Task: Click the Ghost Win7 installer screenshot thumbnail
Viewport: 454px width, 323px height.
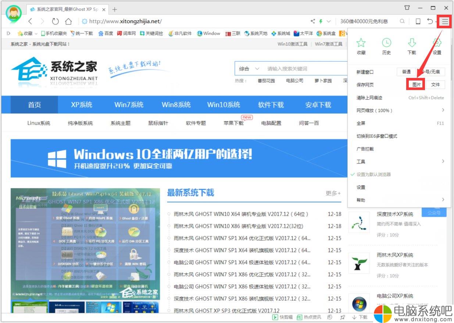Action: 85,244
